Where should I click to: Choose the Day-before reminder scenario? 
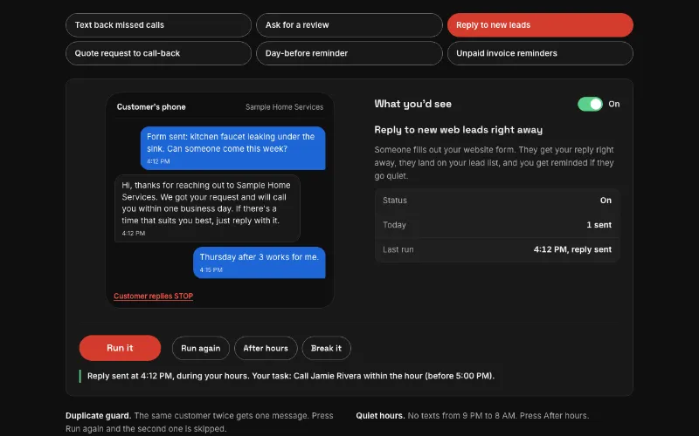click(x=349, y=53)
